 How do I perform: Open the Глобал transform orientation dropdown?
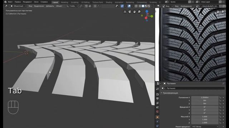(72, 6)
